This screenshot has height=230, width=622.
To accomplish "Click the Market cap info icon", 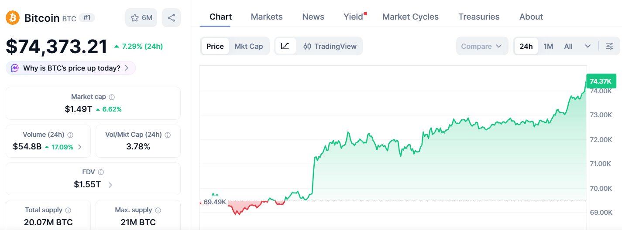I will (x=112, y=97).
